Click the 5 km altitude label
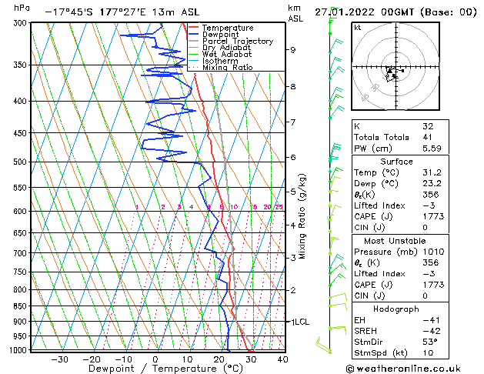The width and height of the screenshot is (484, 374). pyautogui.click(x=293, y=192)
